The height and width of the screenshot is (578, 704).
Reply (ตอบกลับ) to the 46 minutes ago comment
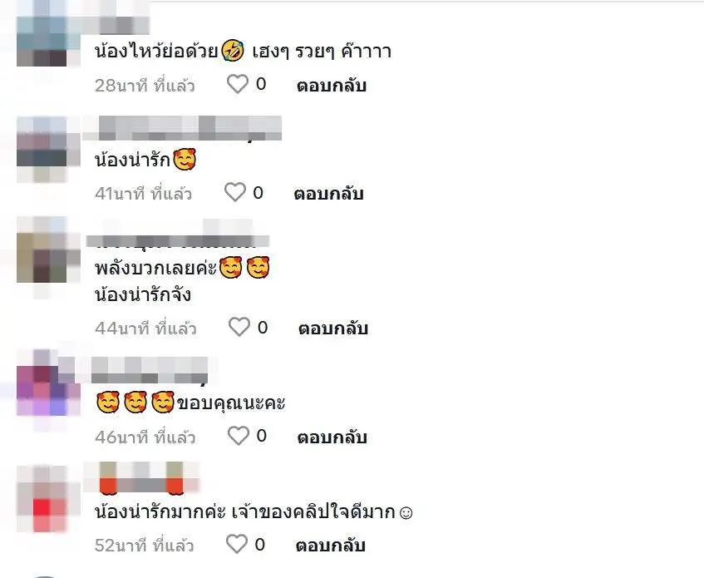click(x=332, y=437)
